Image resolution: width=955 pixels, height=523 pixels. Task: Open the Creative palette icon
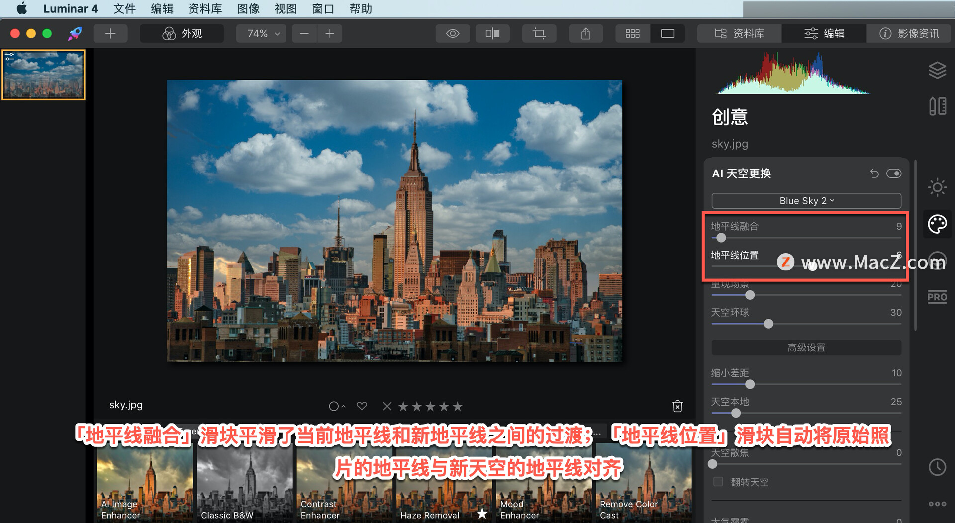(x=937, y=224)
